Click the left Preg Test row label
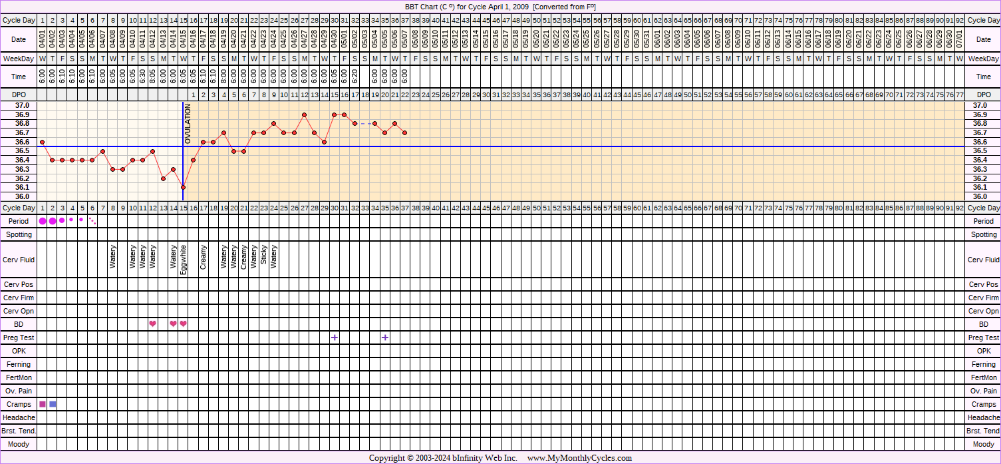The image size is (1001, 464). pyautogui.click(x=19, y=338)
